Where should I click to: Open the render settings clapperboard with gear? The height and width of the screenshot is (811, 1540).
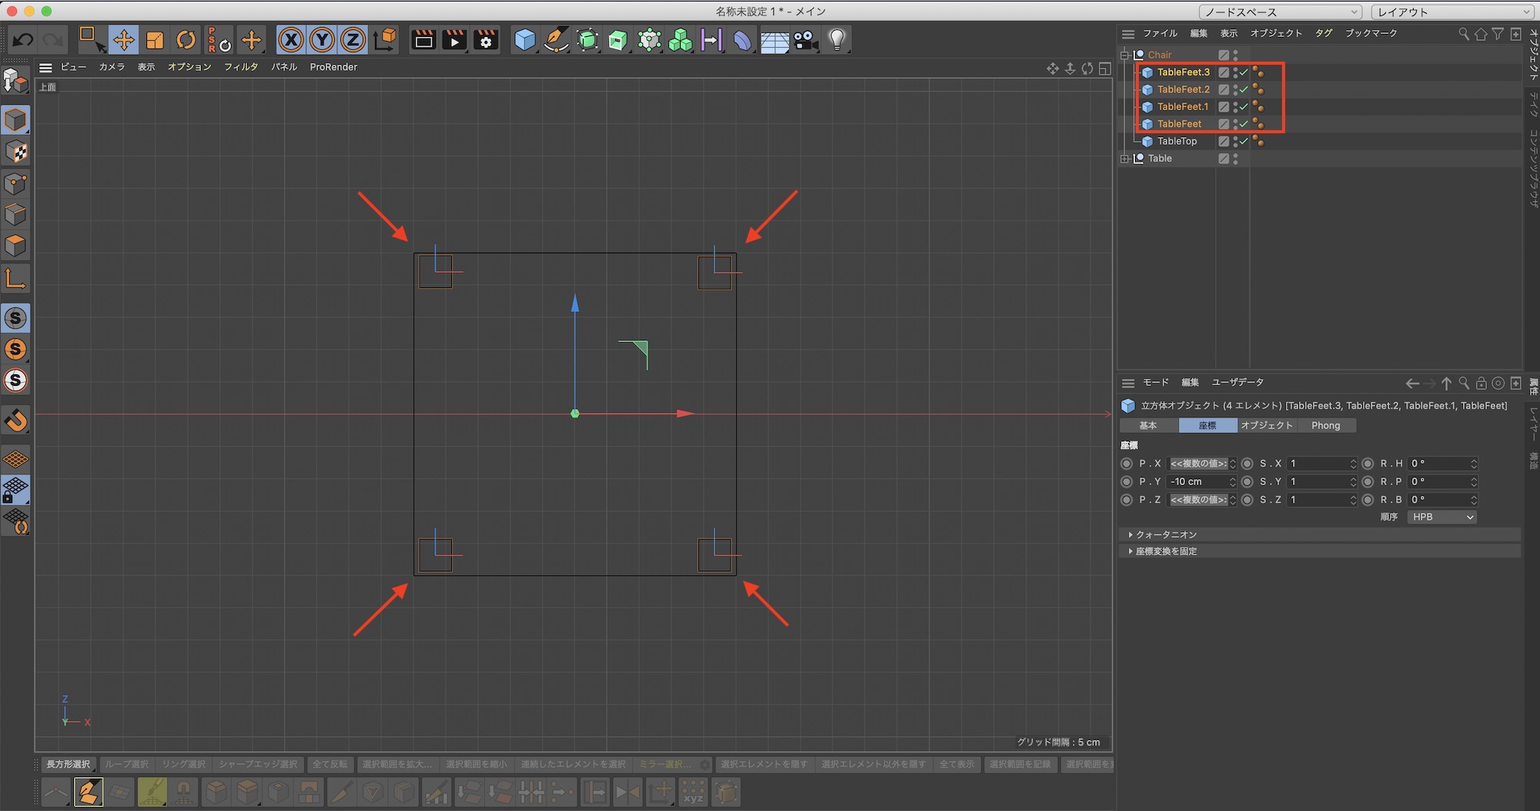tap(486, 40)
